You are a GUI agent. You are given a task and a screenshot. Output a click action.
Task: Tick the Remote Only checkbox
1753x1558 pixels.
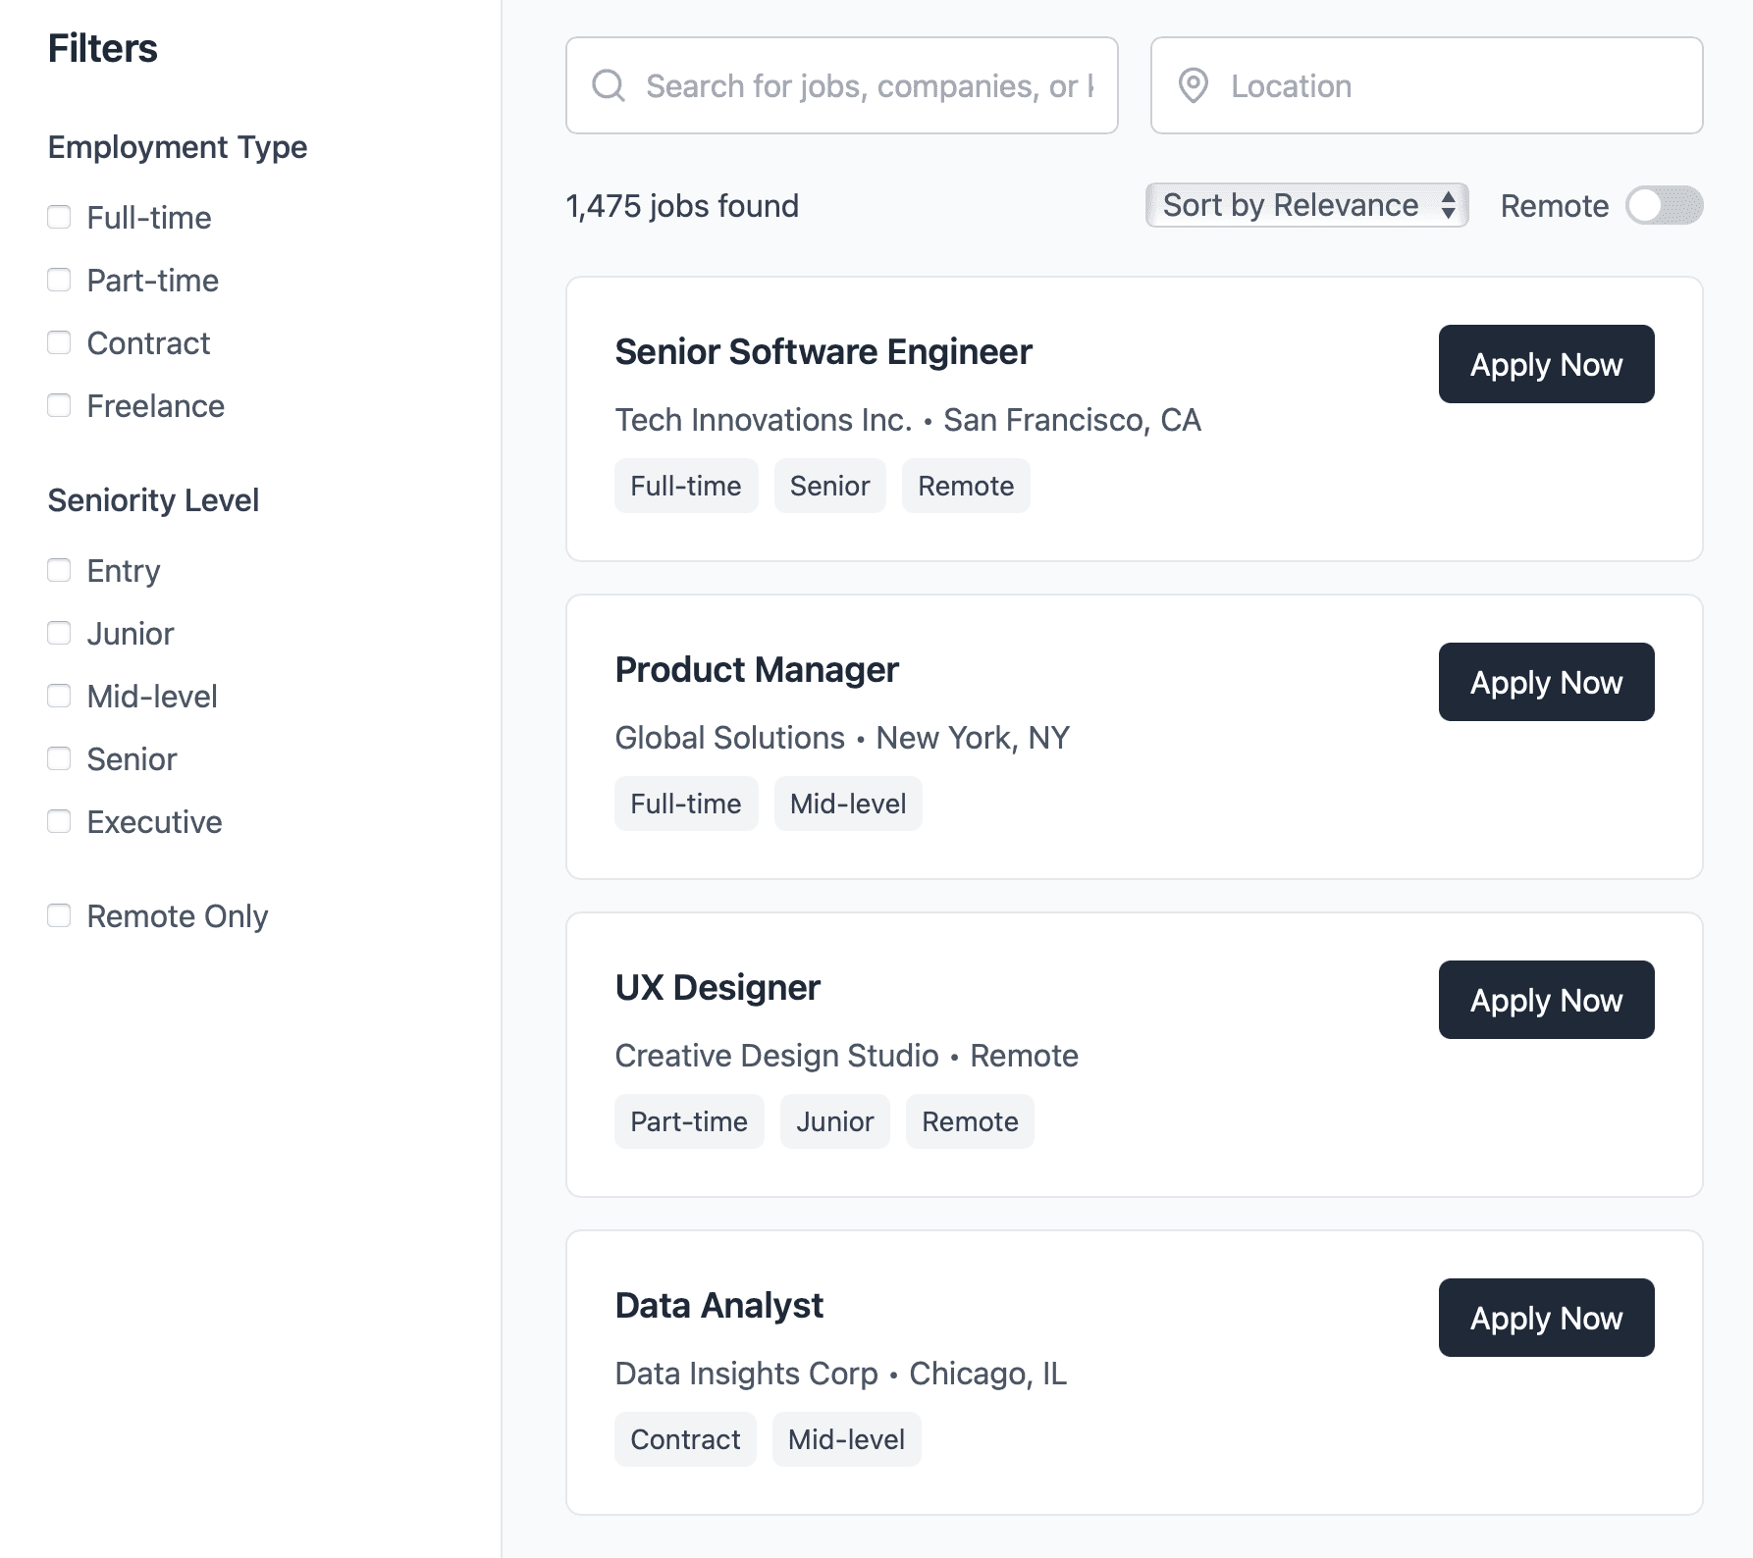(x=60, y=915)
